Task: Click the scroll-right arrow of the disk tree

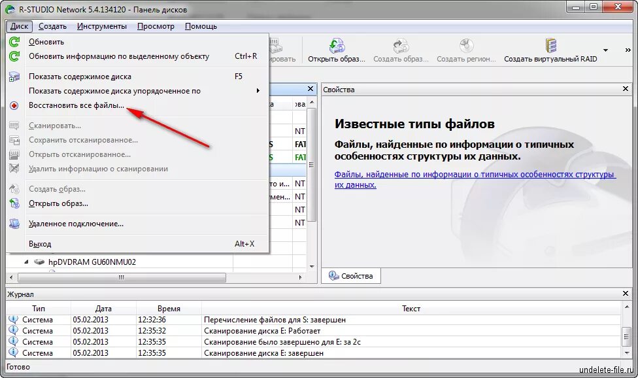Action: click(300, 277)
